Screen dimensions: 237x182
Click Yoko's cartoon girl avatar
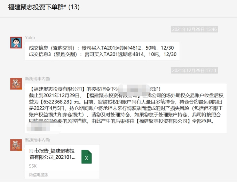point(16,42)
